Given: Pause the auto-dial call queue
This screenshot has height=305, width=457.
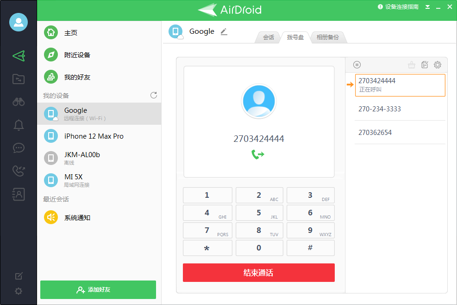Looking at the screenshot, I should pos(357,65).
